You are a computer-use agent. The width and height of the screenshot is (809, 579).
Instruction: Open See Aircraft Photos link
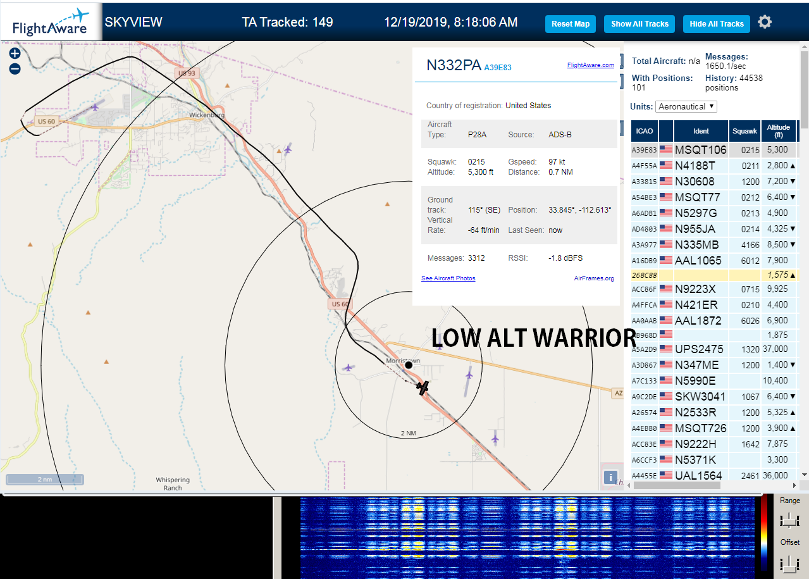[x=448, y=278]
